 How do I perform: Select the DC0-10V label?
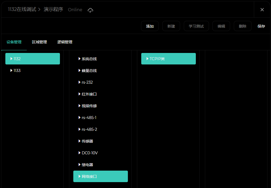coord(90,153)
